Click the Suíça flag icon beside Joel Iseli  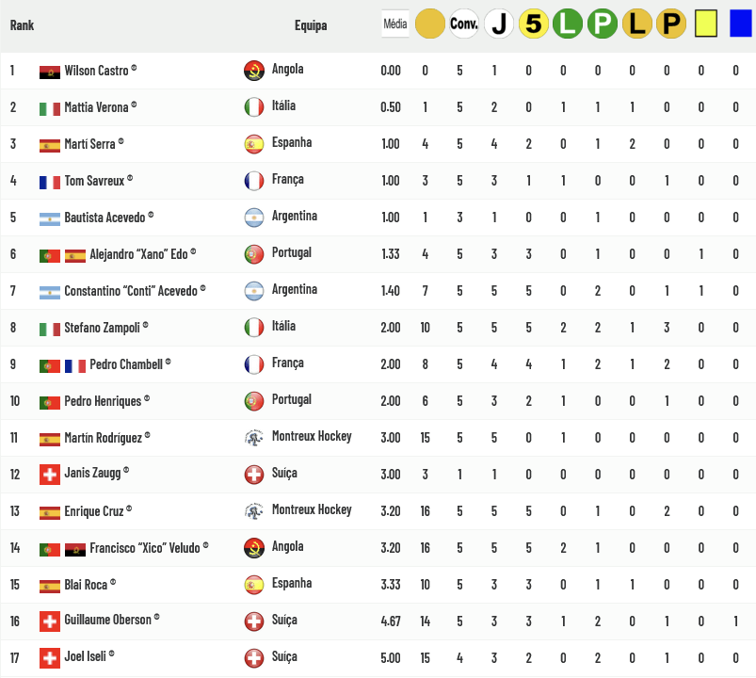pos(50,657)
